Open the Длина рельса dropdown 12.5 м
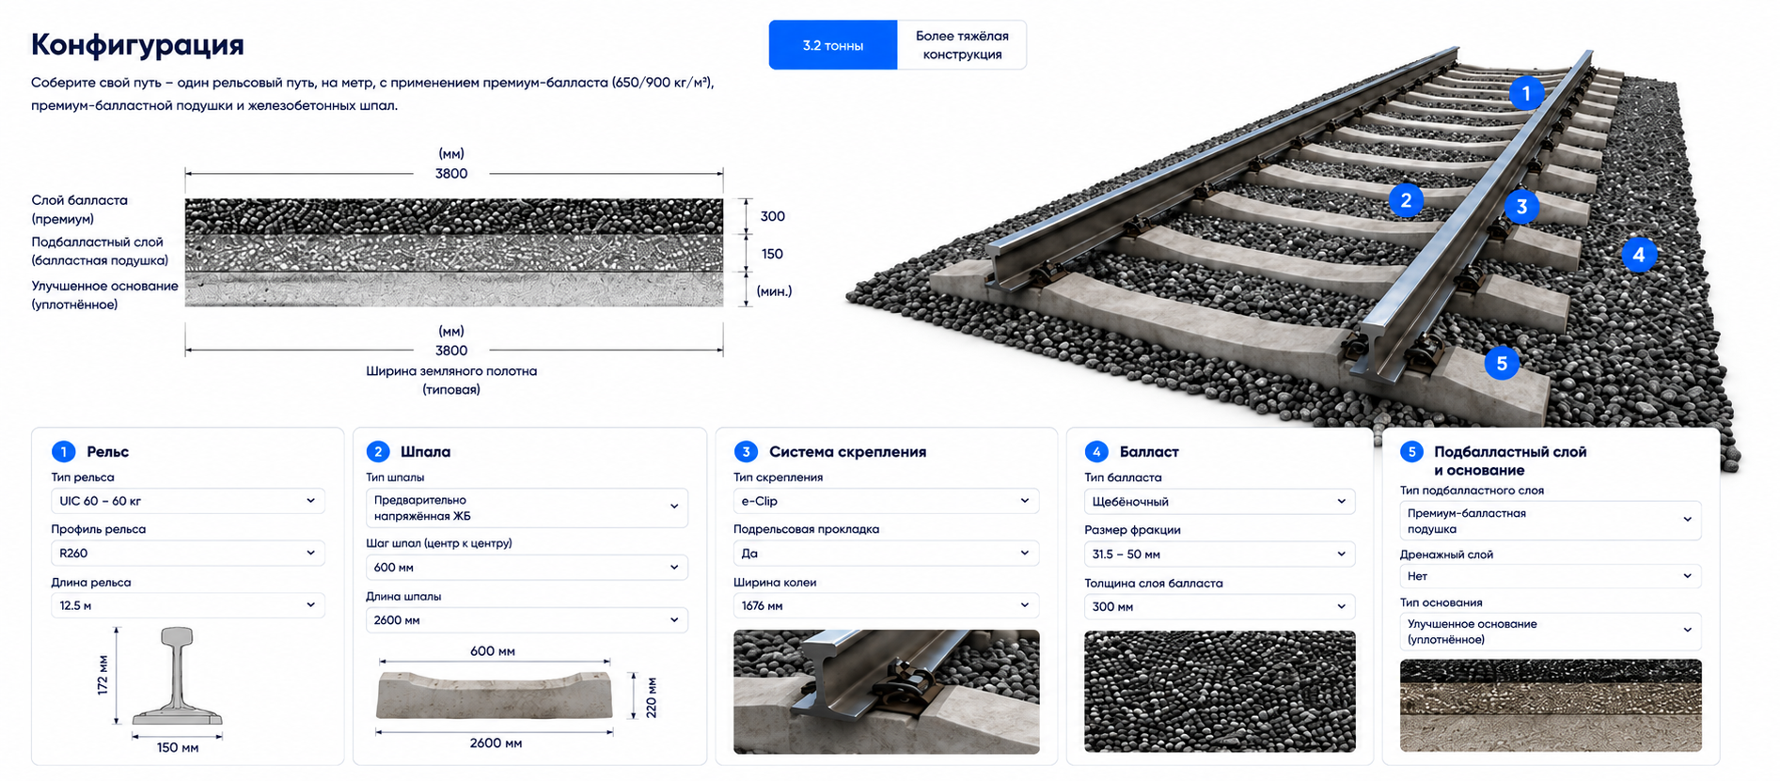Image resolution: width=1780 pixels, height=781 pixels. [188, 606]
